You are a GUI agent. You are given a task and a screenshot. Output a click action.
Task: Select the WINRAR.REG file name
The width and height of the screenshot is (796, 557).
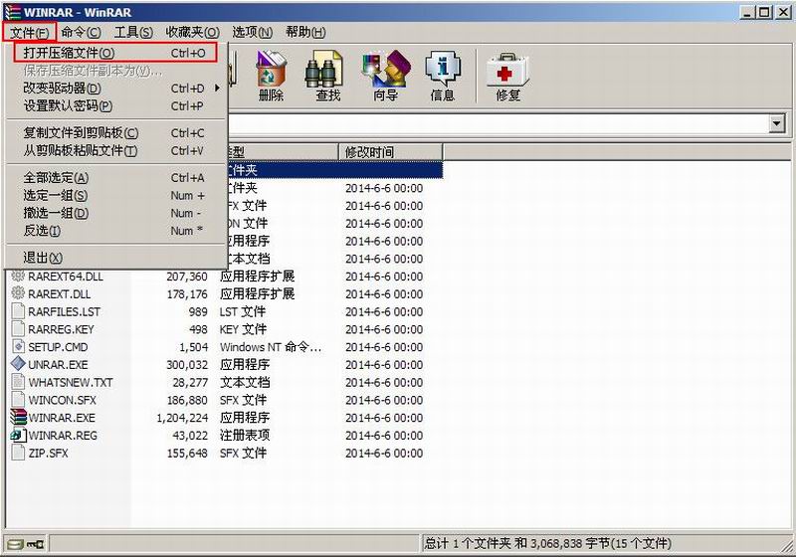[x=63, y=436]
